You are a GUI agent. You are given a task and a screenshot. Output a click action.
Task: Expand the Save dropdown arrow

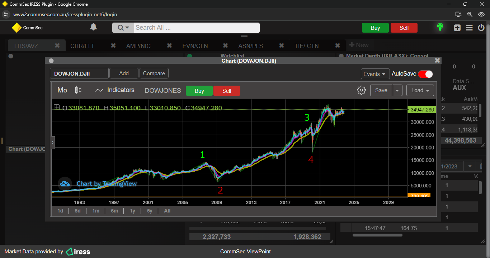(x=397, y=90)
